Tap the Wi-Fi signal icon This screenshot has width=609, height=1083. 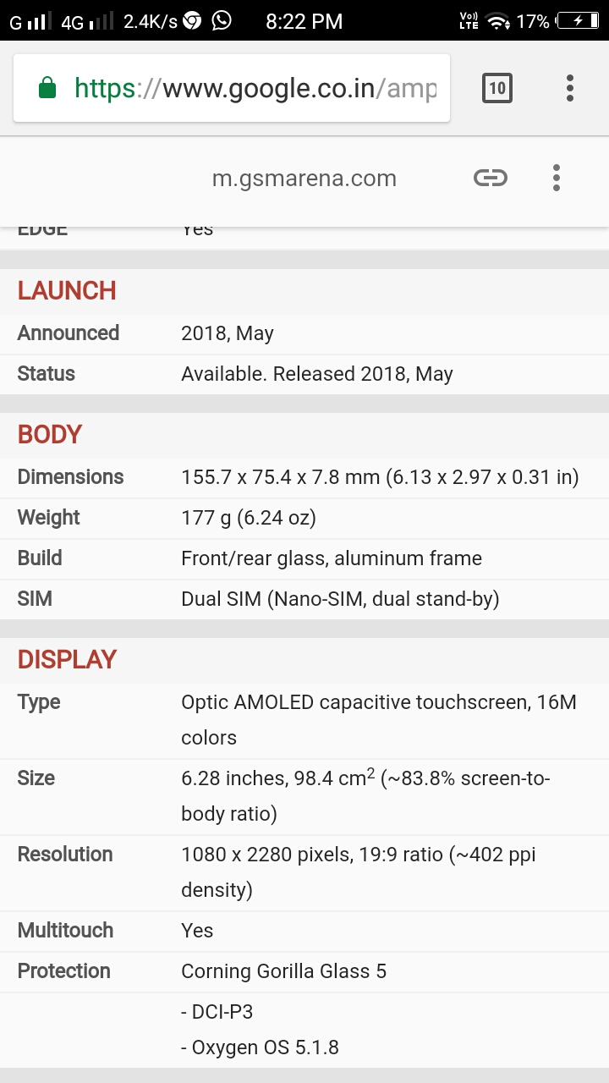click(499, 21)
